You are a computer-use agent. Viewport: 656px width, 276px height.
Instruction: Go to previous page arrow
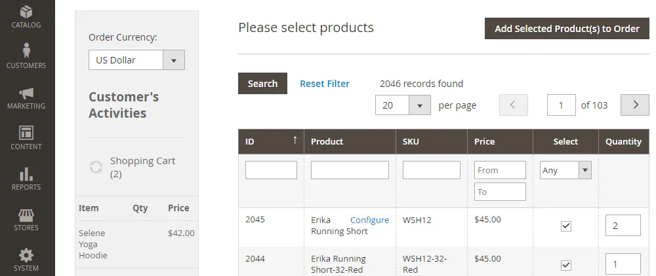coord(514,105)
